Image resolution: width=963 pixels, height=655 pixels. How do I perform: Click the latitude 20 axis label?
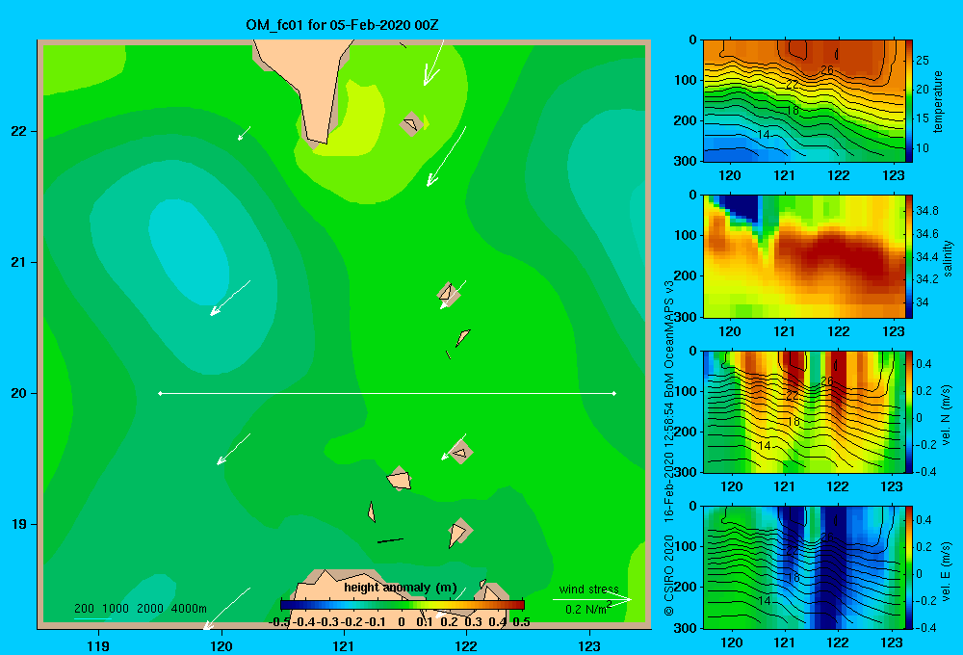pyautogui.click(x=19, y=393)
